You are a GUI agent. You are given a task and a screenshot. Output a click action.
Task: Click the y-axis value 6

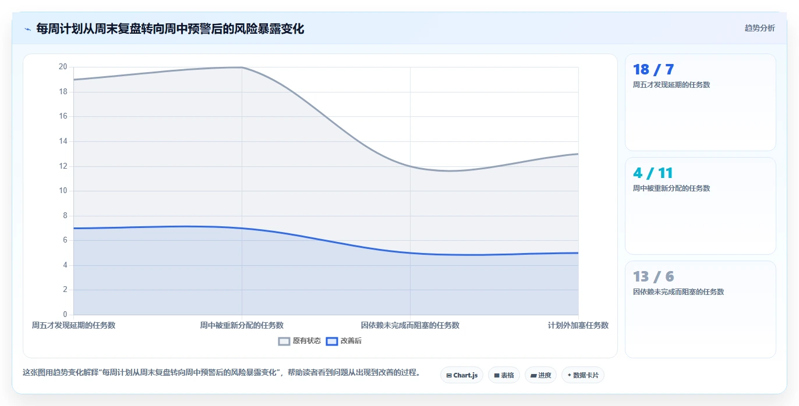pos(65,240)
